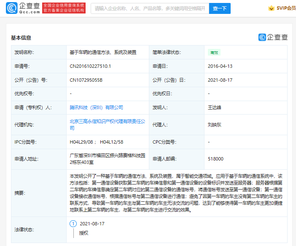This screenshot has width=296, height=246.
Task: Click the 优先权号 label cell
Action: point(39,94)
